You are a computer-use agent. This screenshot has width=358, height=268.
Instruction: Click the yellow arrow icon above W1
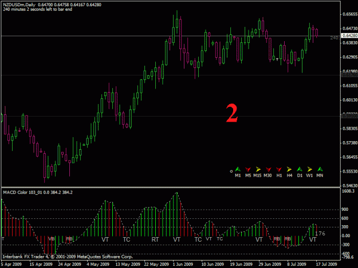pyautogui.click(x=309, y=169)
